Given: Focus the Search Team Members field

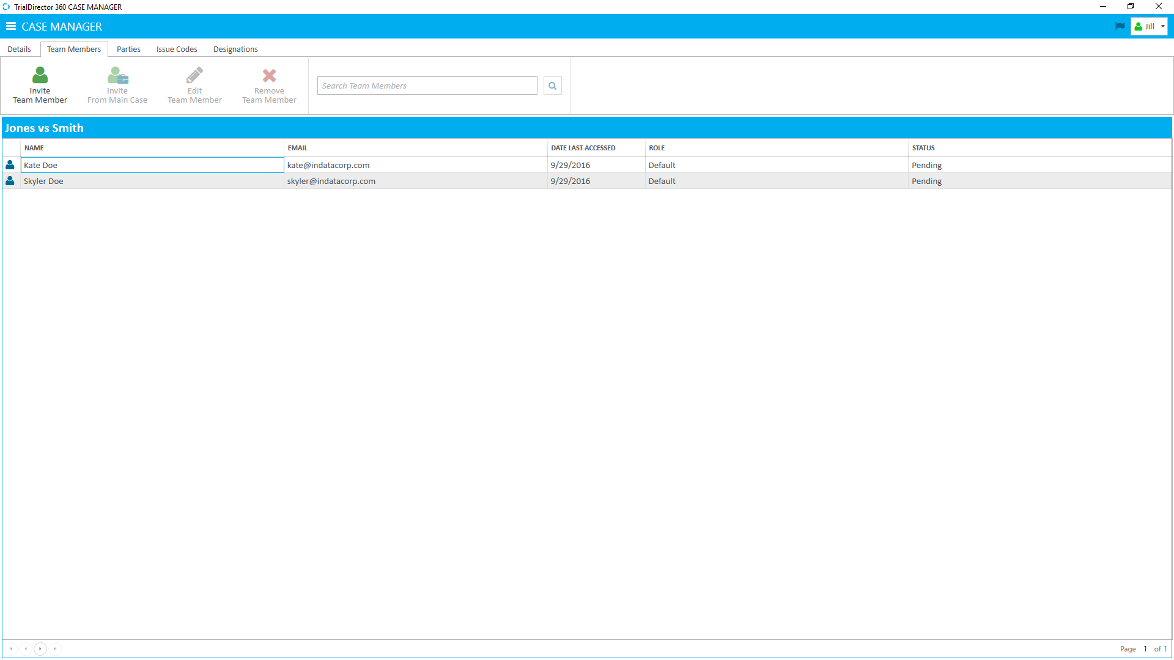Looking at the screenshot, I should (x=427, y=86).
